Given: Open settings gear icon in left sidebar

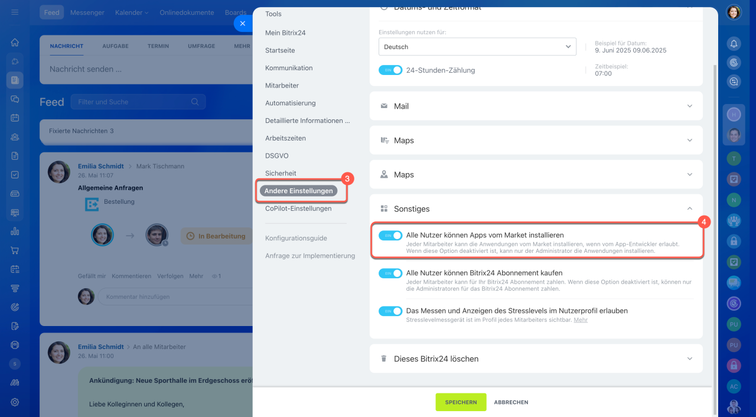Looking at the screenshot, I should (x=15, y=402).
